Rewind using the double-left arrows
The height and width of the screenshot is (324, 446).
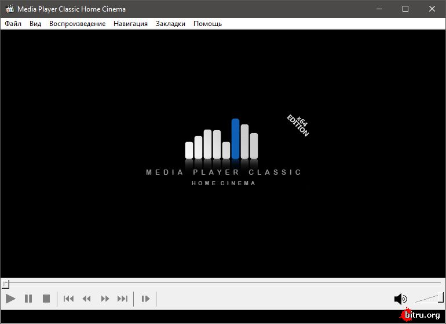click(86, 299)
